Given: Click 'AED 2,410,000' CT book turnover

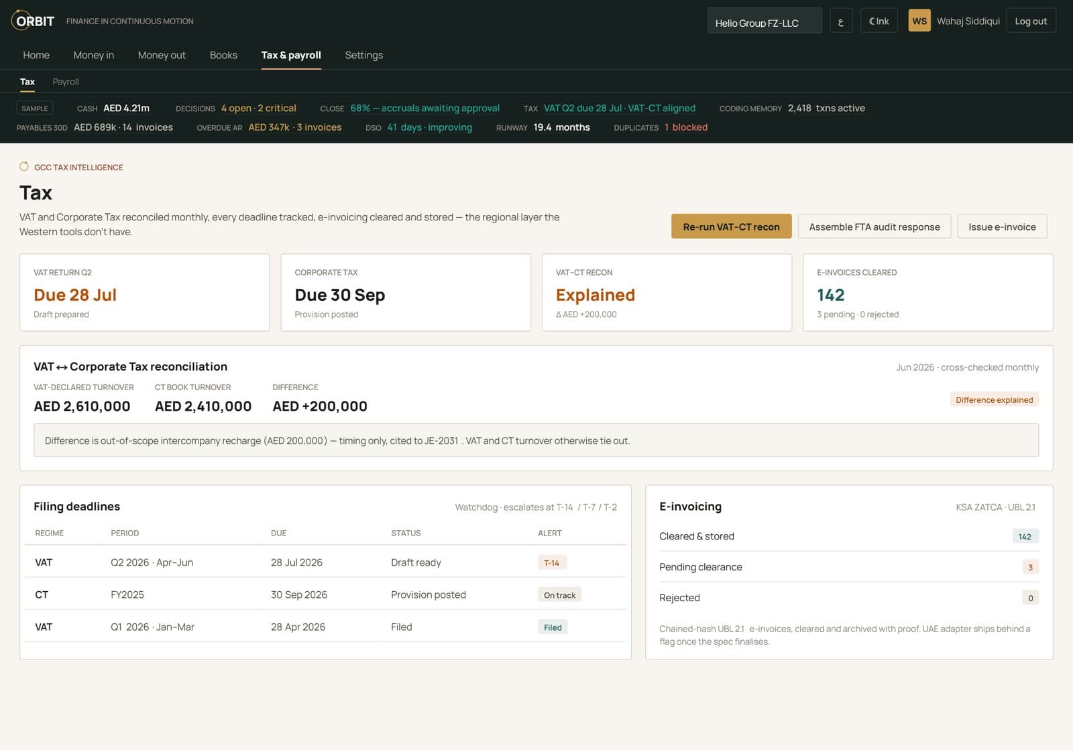Looking at the screenshot, I should (203, 406).
